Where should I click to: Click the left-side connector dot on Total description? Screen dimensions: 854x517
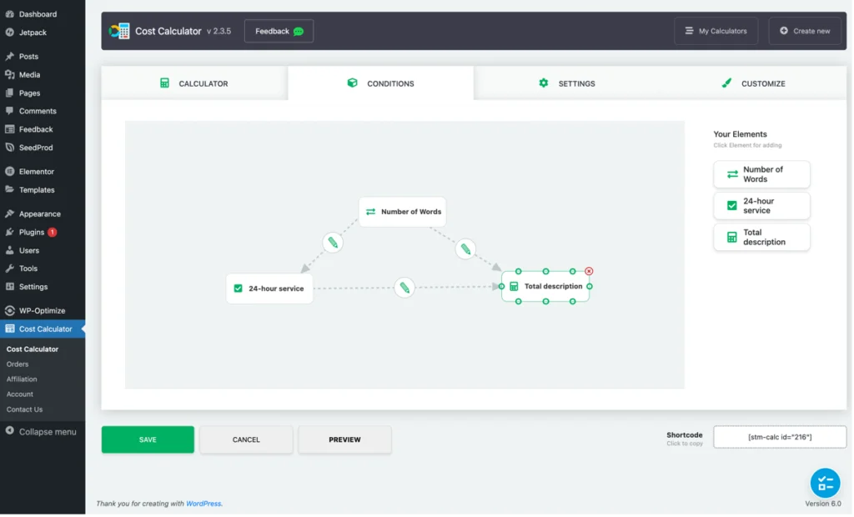point(501,287)
